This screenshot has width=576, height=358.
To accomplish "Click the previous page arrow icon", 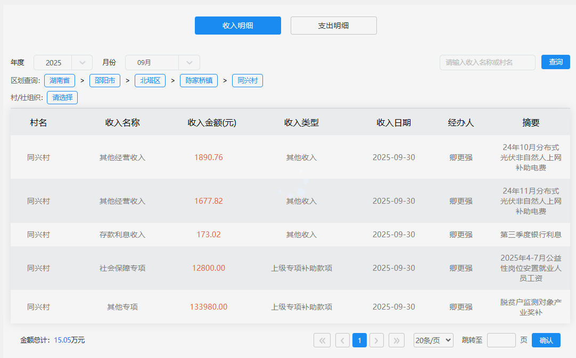I will coord(342,340).
